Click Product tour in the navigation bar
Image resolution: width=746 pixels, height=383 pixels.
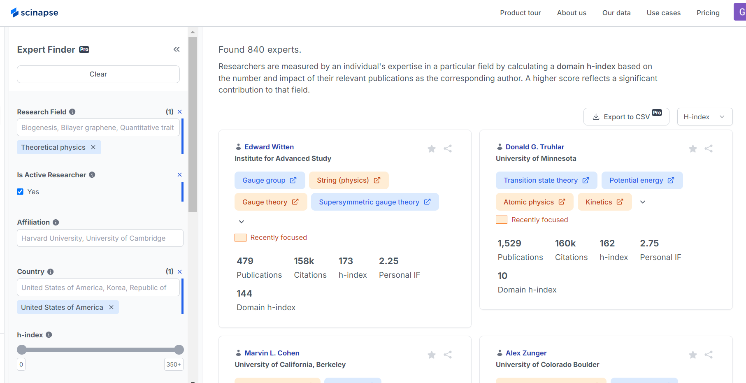click(x=521, y=13)
